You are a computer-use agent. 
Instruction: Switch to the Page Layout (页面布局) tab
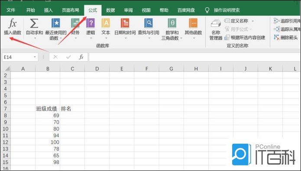[x=71, y=10]
